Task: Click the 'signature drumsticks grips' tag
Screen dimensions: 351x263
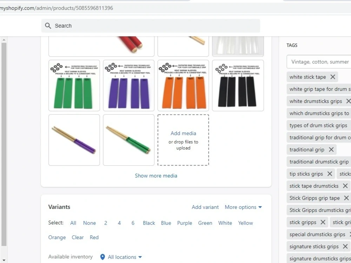Action: click(x=319, y=258)
